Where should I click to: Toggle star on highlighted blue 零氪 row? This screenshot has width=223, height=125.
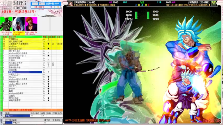coord(49,72)
